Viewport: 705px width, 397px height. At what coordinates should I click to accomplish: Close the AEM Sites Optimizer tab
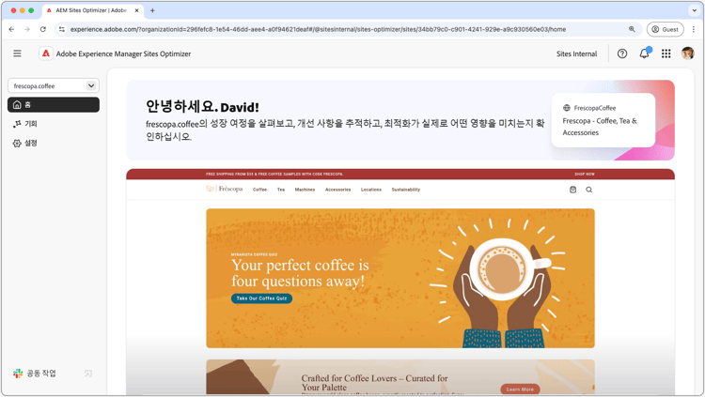[136, 10]
